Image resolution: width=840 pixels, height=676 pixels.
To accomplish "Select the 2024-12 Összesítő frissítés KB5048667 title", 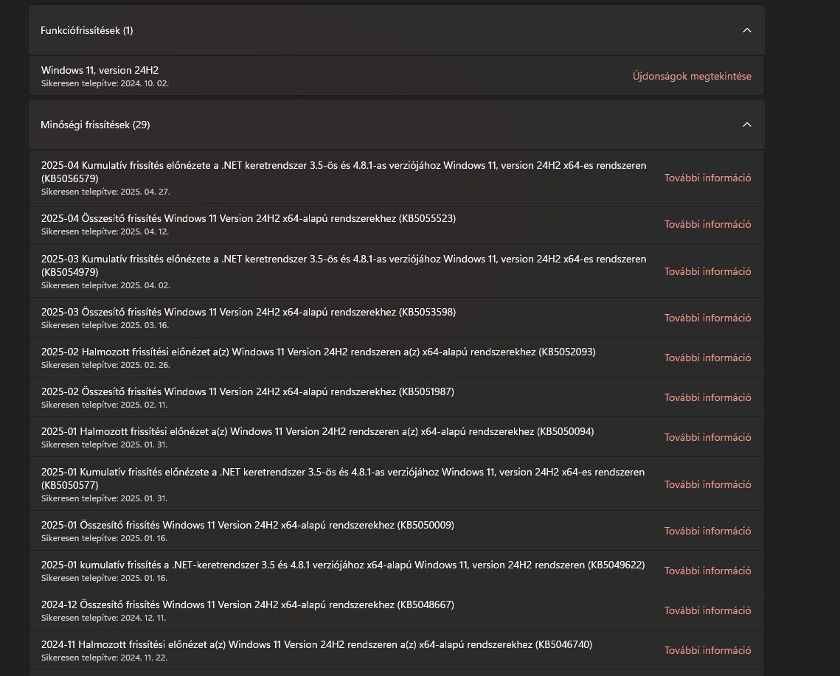I will pos(248,604).
